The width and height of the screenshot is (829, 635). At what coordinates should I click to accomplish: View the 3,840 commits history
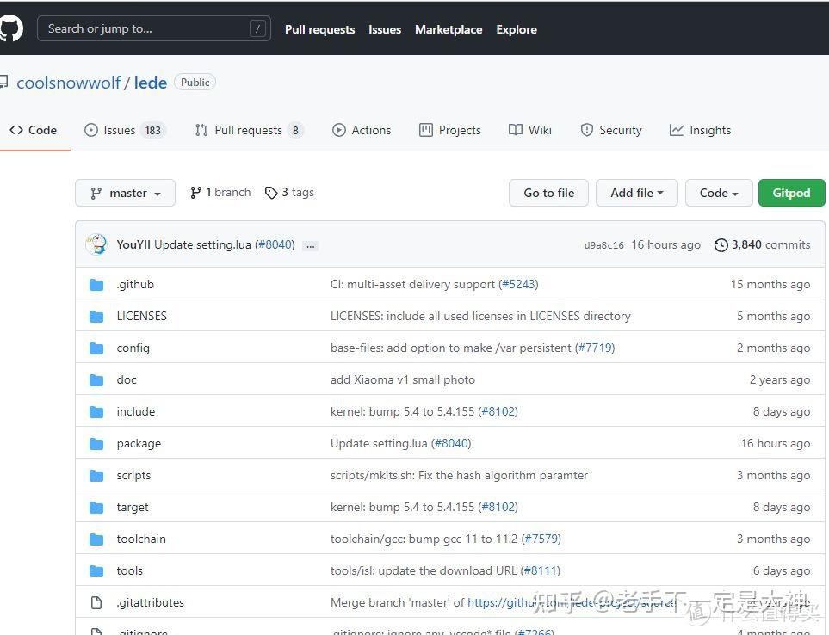(x=763, y=244)
